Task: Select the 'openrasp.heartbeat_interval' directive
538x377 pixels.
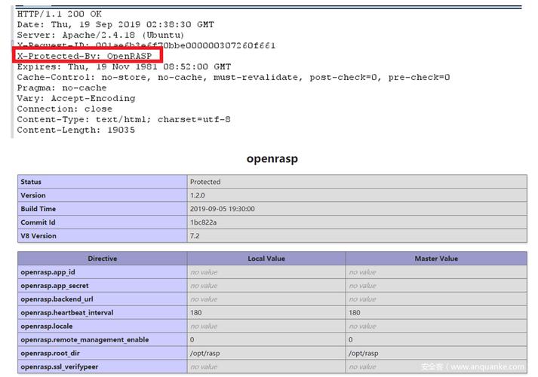Action: click(x=67, y=313)
